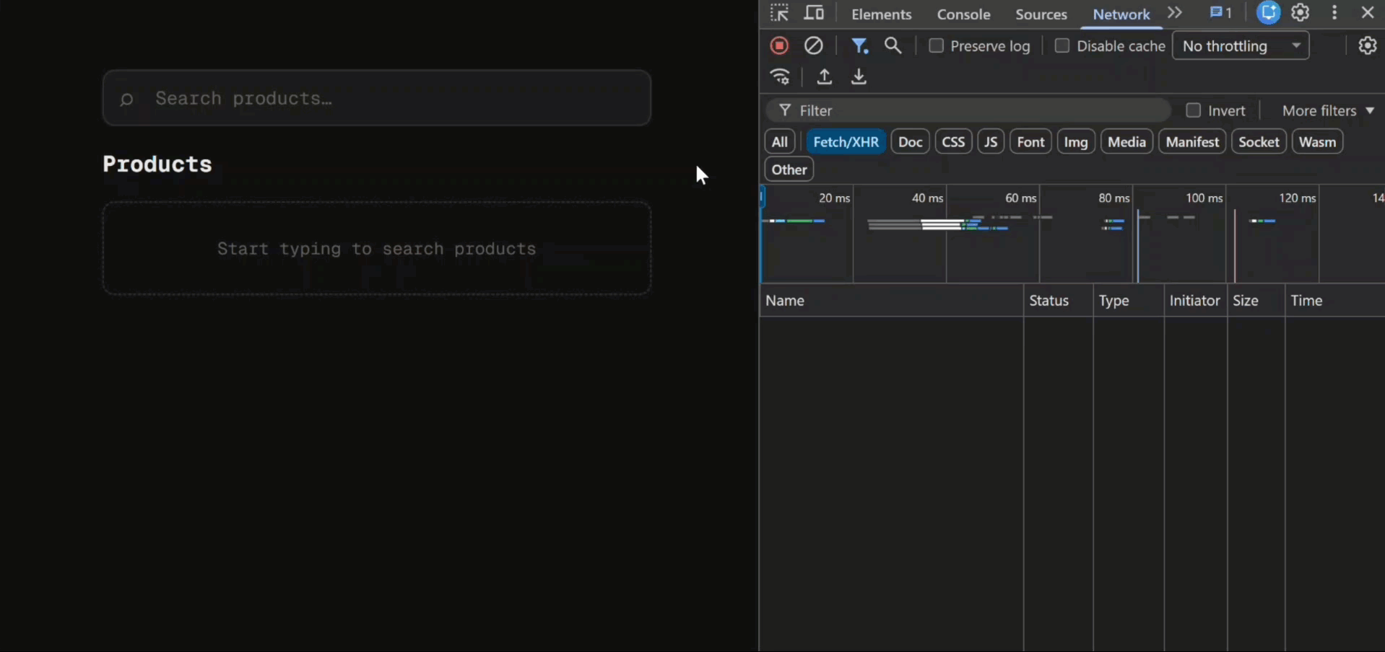The width and height of the screenshot is (1385, 652).
Task: Clear the network log
Action: [x=814, y=45]
